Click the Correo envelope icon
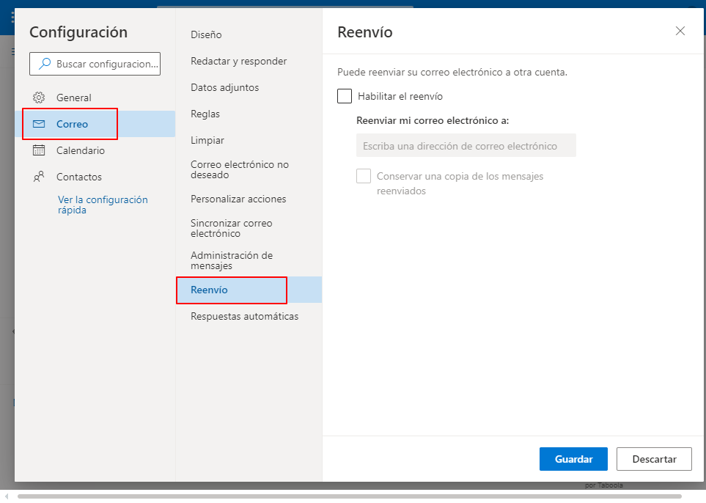This screenshot has height=503, width=706. pyautogui.click(x=39, y=124)
